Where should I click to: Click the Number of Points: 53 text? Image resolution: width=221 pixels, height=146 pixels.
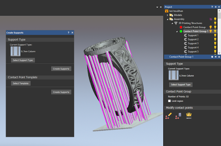click(x=178, y=97)
